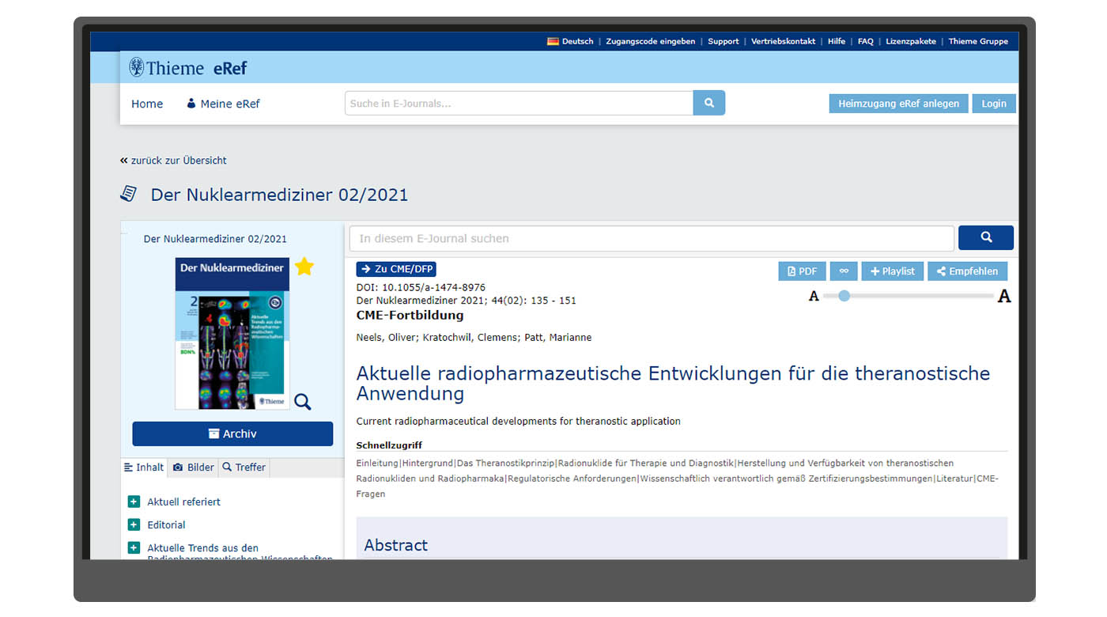Share the article via Empfehlen
The image size is (1107, 617).
click(967, 271)
